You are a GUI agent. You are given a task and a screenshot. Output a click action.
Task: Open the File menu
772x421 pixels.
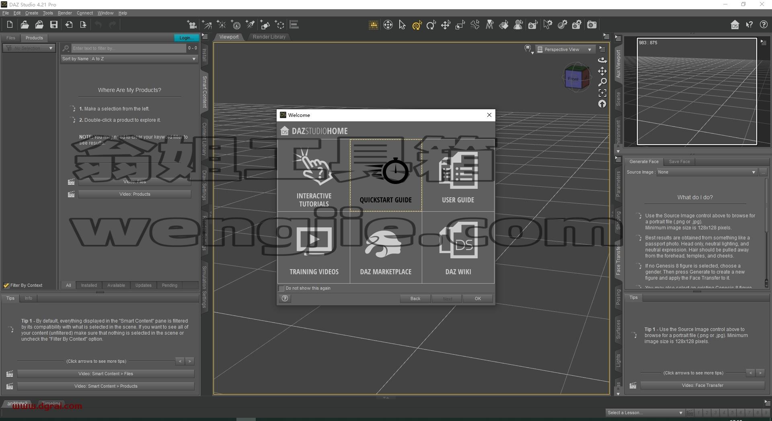(x=6, y=13)
